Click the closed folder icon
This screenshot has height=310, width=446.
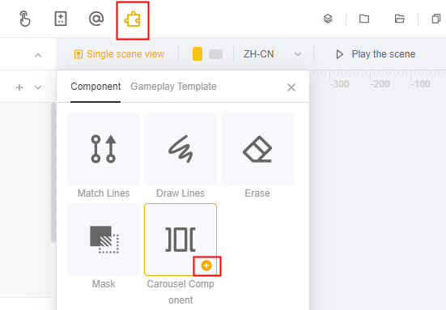(x=364, y=19)
